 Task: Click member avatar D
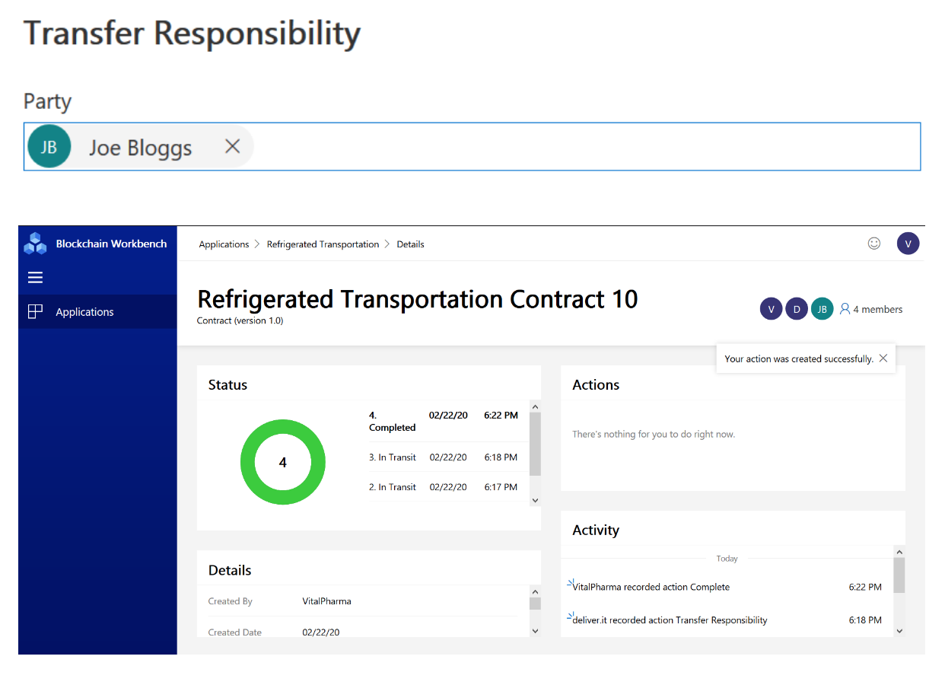(797, 309)
